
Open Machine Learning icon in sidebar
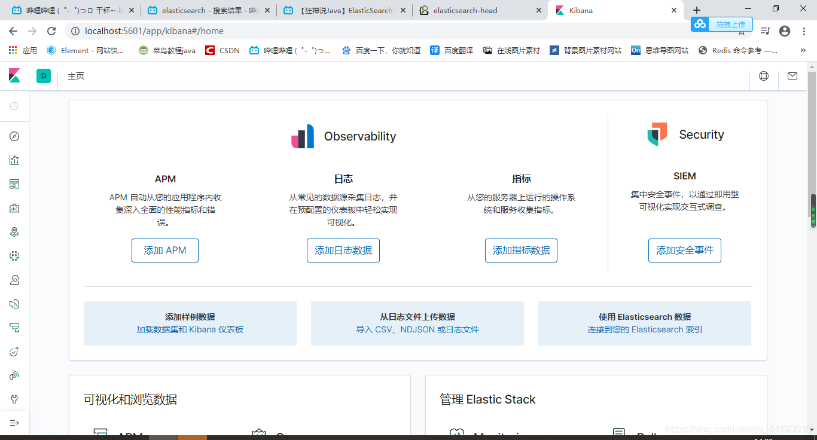(14, 256)
